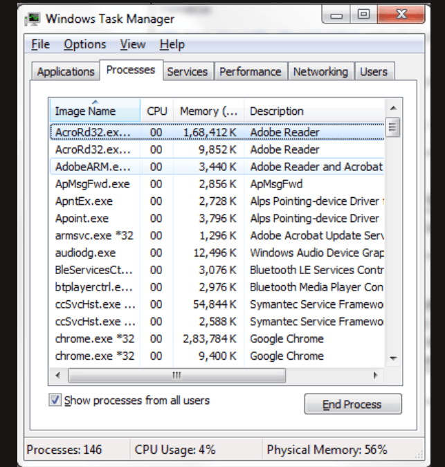Viewport: 445px width, 467px height.
Task: Toggle Show processes from all users checkbox
Action: tap(55, 401)
